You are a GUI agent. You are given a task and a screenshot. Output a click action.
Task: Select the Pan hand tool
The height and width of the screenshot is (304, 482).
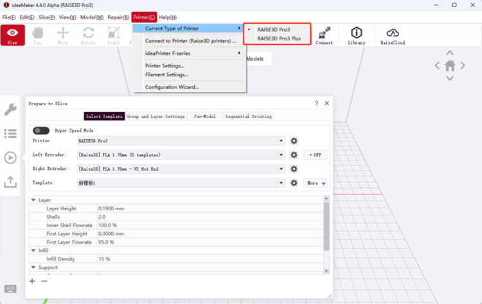tap(37, 35)
